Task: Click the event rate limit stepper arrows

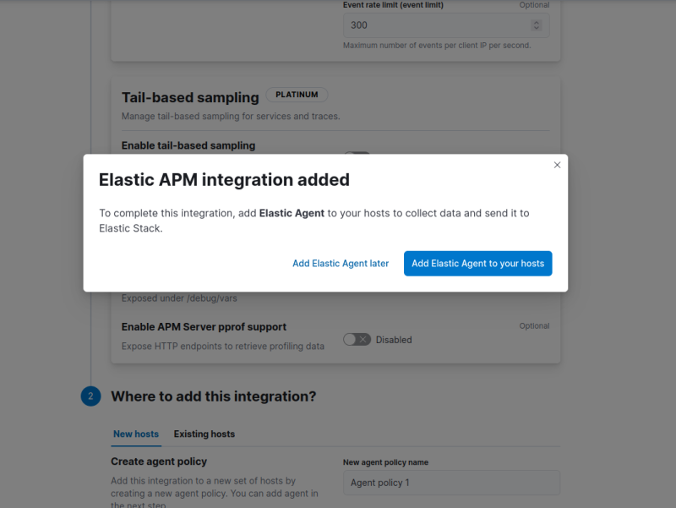Action: point(540,25)
